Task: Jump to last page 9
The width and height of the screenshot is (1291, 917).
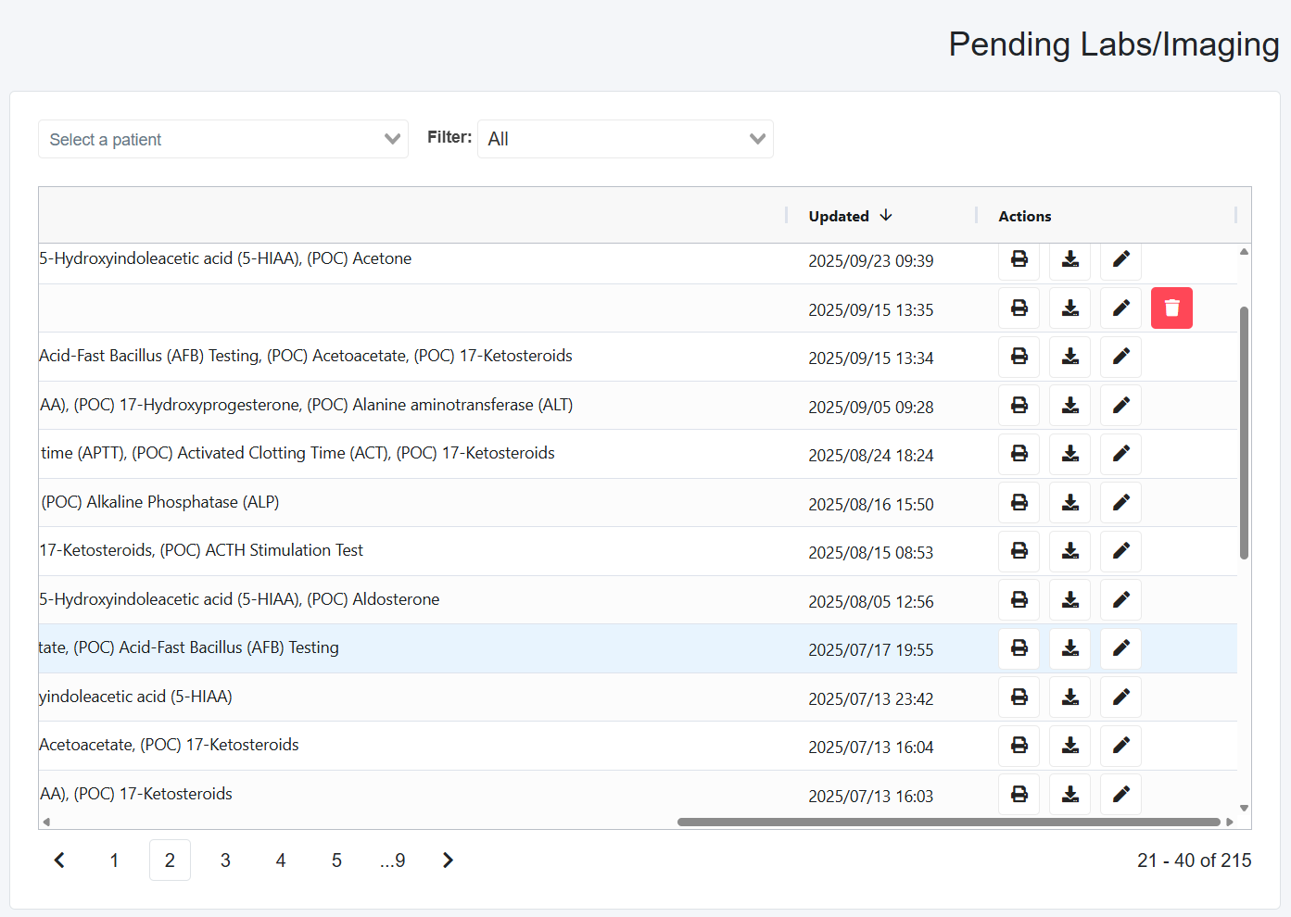Action: [x=392, y=860]
